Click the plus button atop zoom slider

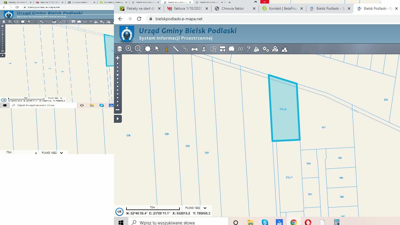pos(118,58)
